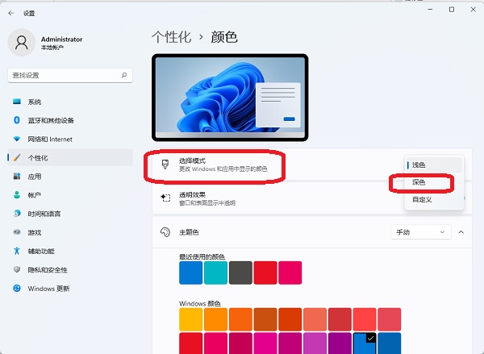This screenshot has height=354, width=484.
Task: Select 深色 mode option
Action: point(419,182)
